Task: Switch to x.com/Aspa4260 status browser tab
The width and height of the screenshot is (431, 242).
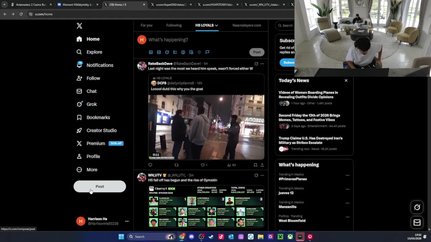Action: (171, 5)
